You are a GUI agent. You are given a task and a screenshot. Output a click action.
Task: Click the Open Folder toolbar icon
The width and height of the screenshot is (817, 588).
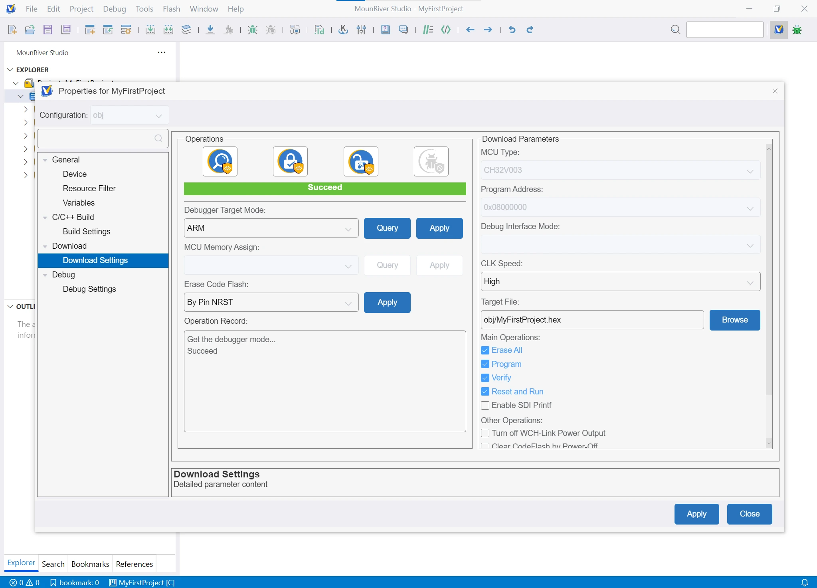[30, 30]
